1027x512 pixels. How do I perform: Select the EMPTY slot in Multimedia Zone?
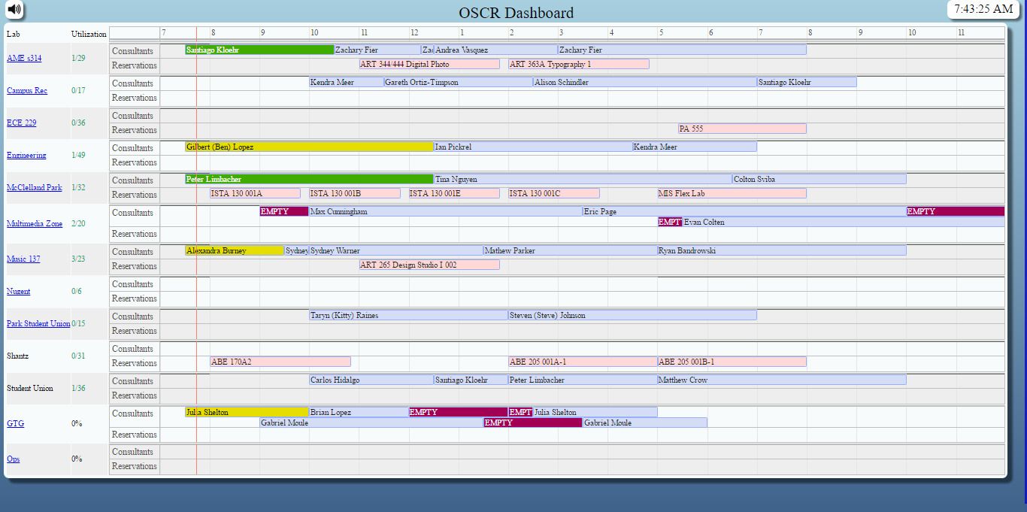[282, 211]
